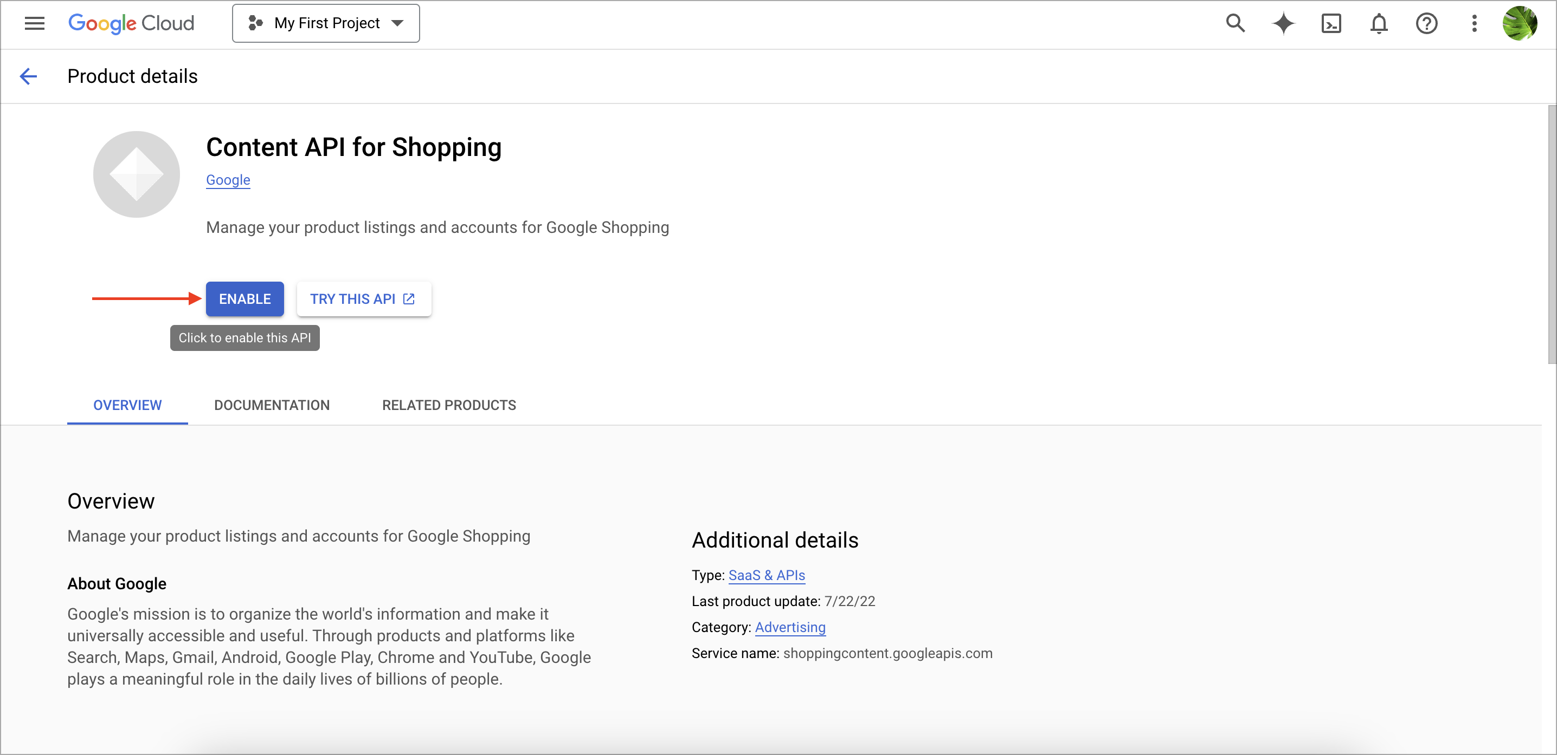Click the account profile avatar

pyautogui.click(x=1520, y=23)
